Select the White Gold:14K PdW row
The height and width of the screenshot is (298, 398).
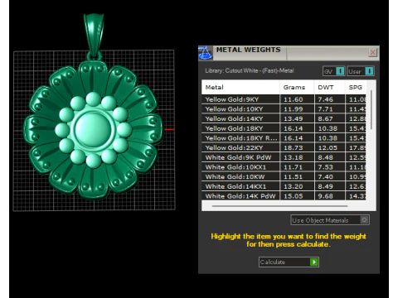click(x=284, y=196)
